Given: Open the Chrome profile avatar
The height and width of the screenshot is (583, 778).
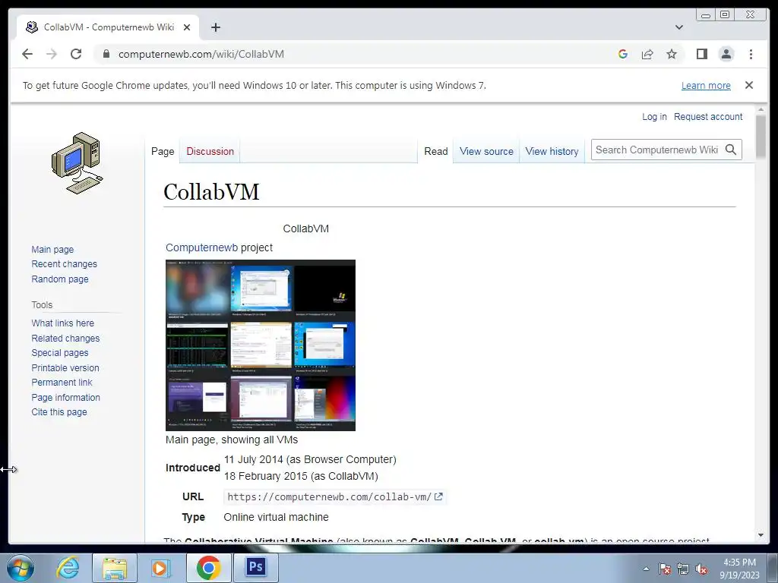Looking at the screenshot, I should tap(726, 54).
